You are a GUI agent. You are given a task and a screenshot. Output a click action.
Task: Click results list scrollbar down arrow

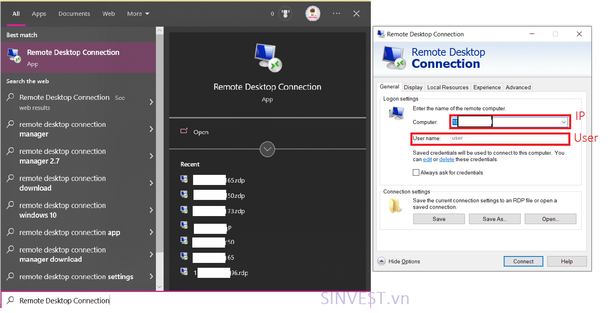pyautogui.click(x=160, y=286)
